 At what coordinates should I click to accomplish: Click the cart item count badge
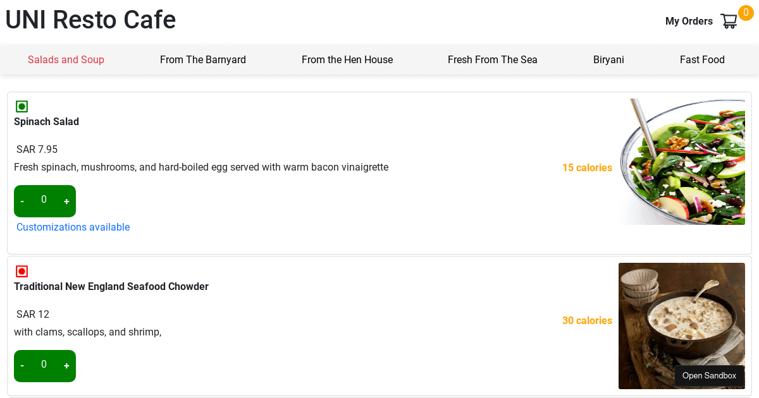coord(746,11)
